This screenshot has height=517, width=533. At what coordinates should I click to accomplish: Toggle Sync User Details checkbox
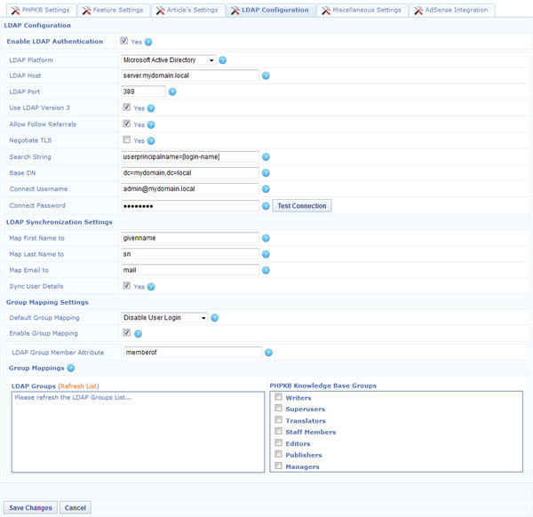[x=127, y=285]
